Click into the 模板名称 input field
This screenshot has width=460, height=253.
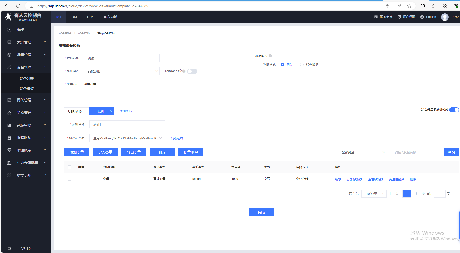[x=122, y=58]
